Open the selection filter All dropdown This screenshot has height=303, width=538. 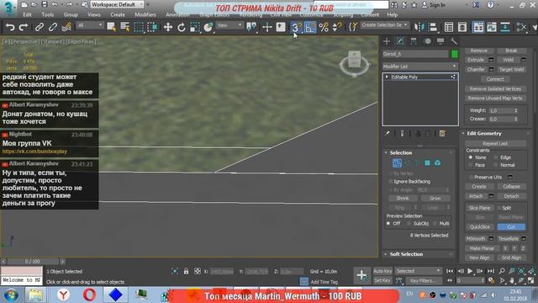(x=90, y=25)
